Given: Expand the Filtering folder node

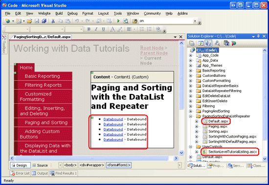Looking at the screenshot, I should pos(191,106).
